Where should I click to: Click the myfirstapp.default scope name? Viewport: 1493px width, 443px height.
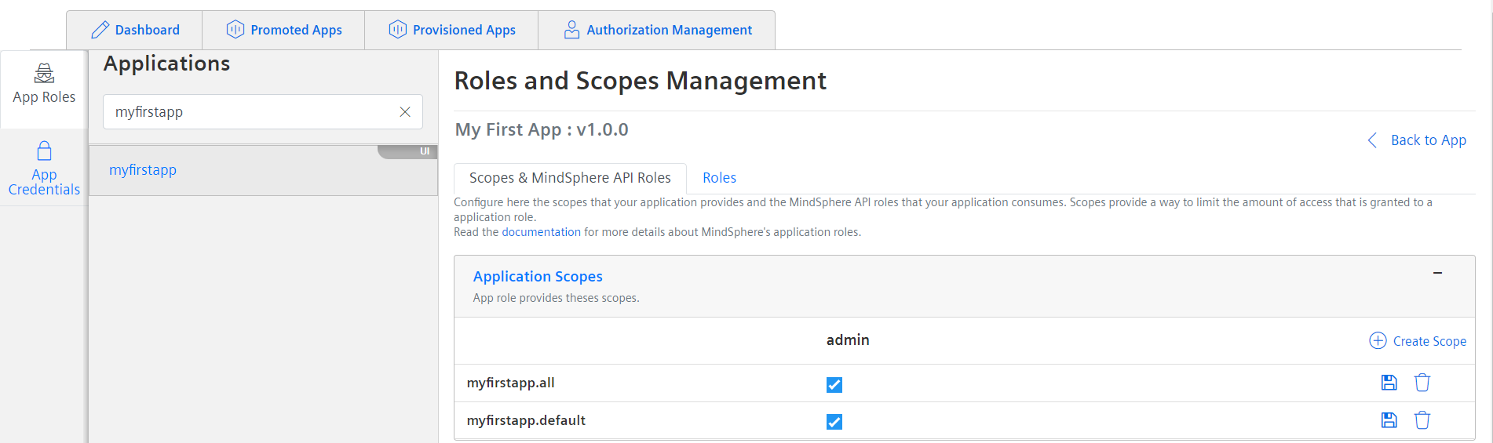click(x=526, y=420)
